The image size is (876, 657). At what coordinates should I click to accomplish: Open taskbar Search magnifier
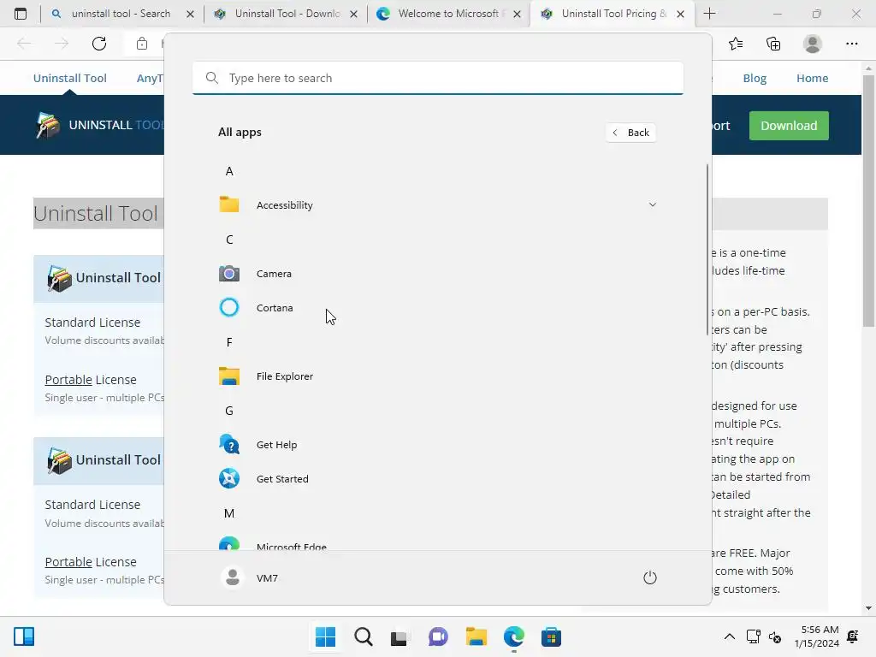point(363,636)
